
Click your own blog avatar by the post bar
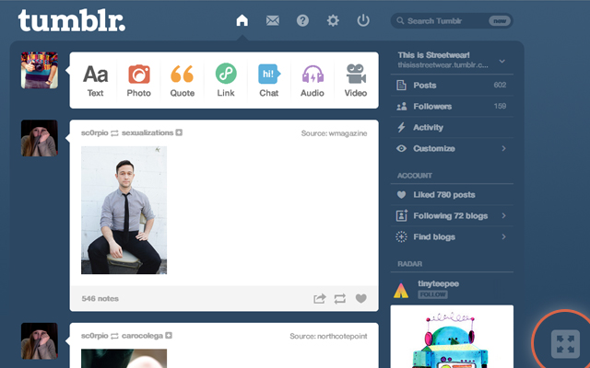tap(40, 70)
